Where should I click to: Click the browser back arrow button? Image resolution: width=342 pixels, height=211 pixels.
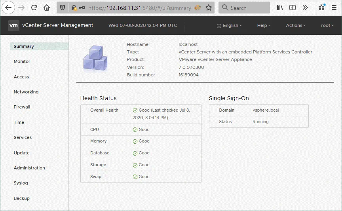coord(8,8)
